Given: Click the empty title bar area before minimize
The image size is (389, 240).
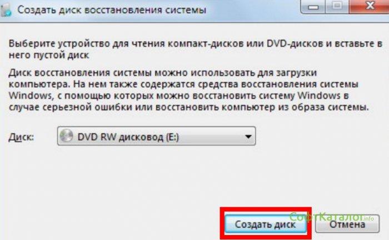Looking at the screenshot, I should click(253, 10).
